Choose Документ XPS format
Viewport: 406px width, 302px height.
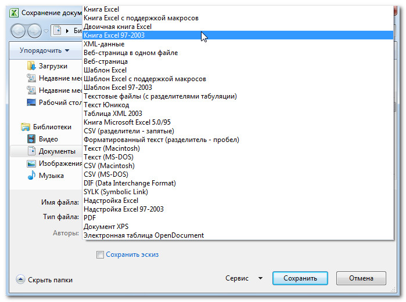pyautogui.click(x=238, y=227)
